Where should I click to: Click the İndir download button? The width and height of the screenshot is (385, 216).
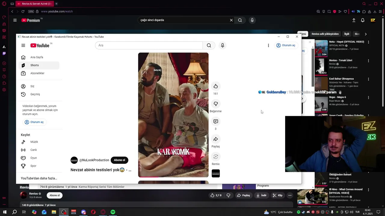click(x=261, y=195)
